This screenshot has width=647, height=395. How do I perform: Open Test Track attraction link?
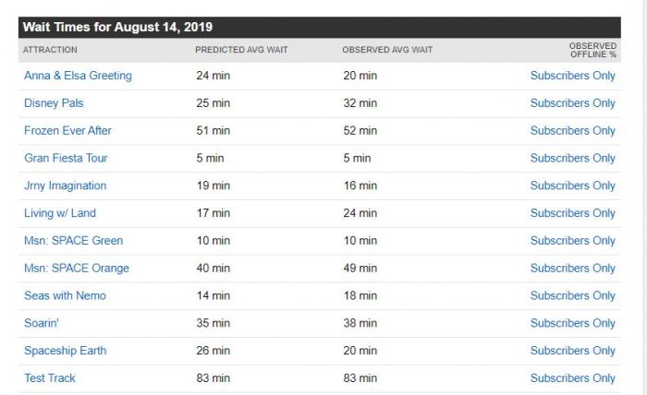(x=50, y=378)
